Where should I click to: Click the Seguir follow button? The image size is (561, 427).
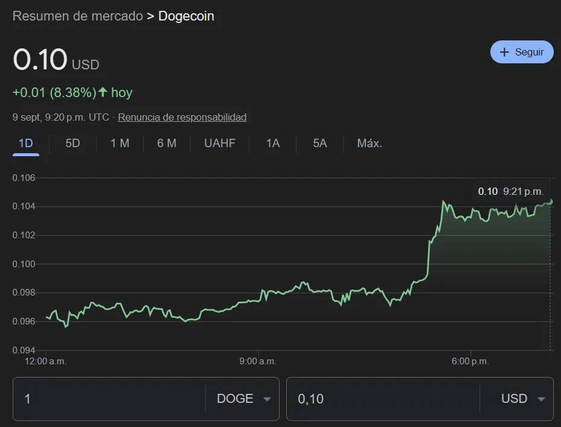[x=522, y=52]
